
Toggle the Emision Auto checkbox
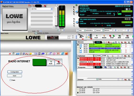click(97, 79)
